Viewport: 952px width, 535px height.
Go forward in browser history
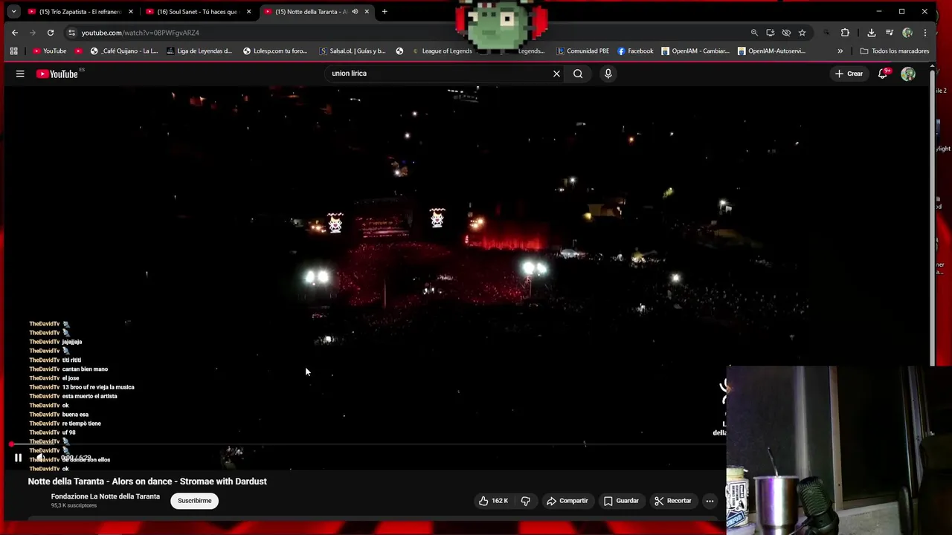pos(33,33)
